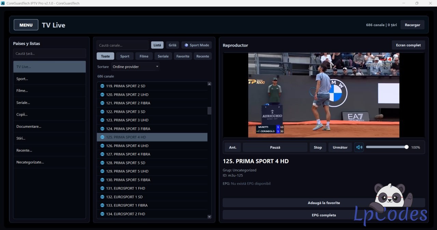The width and height of the screenshot is (437, 230).
Task: Click the globe icon beside 124. PRIMA SPORT 3 FIBRA
Action: coord(102,128)
